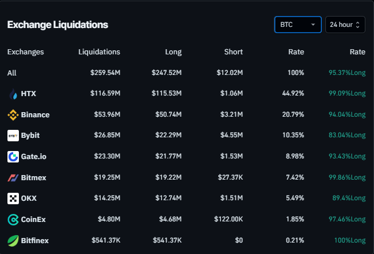
Task: Open the Binance exchange name link
Action: [35, 115]
